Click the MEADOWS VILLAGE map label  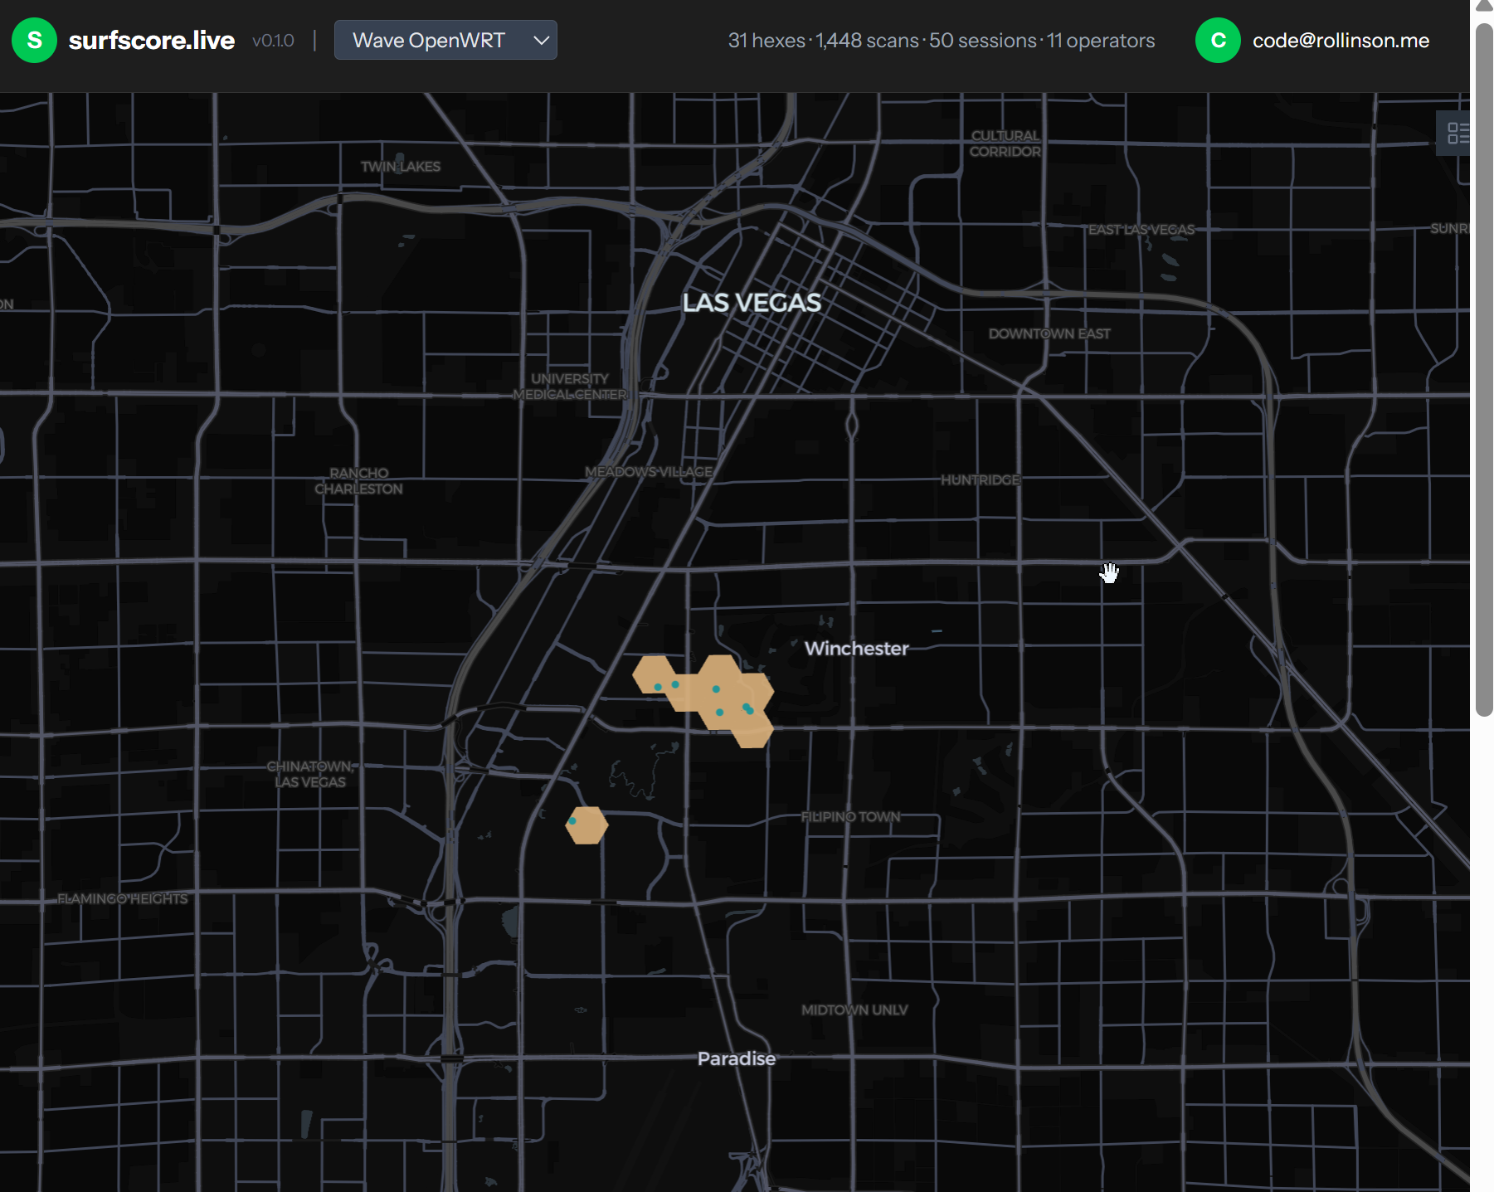pyautogui.click(x=649, y=471)
